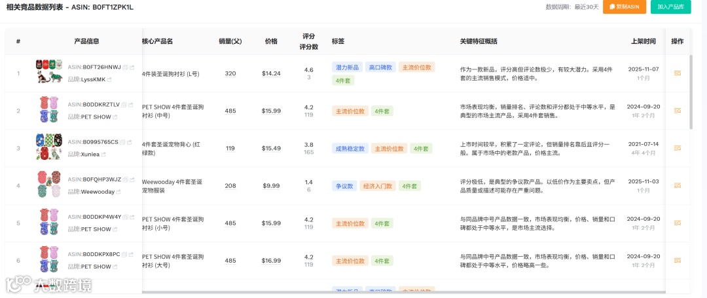The image size is (707, 298).
Task: Open detail action icon for the B0DDKRZTLV row
Action: 678,111
